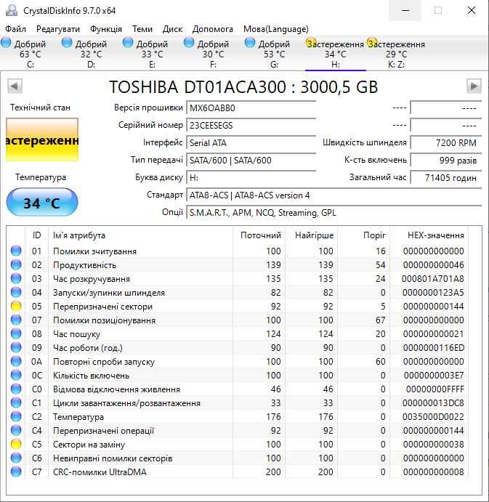The width and height of the screenshot is (489, 502).
Task: Click yellow warning orb for attribute 05
Action: click(16, 306)
